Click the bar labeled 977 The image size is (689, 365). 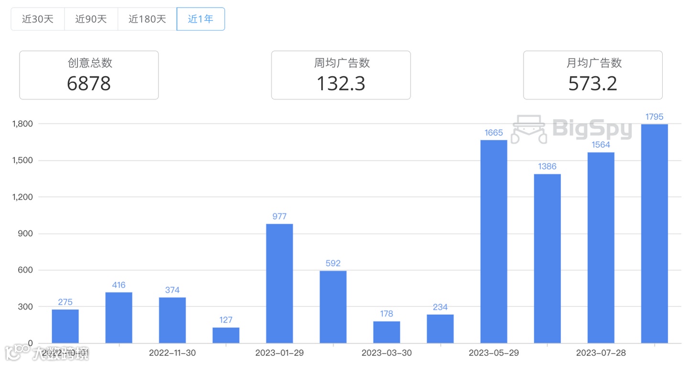(x=279, y=284)
